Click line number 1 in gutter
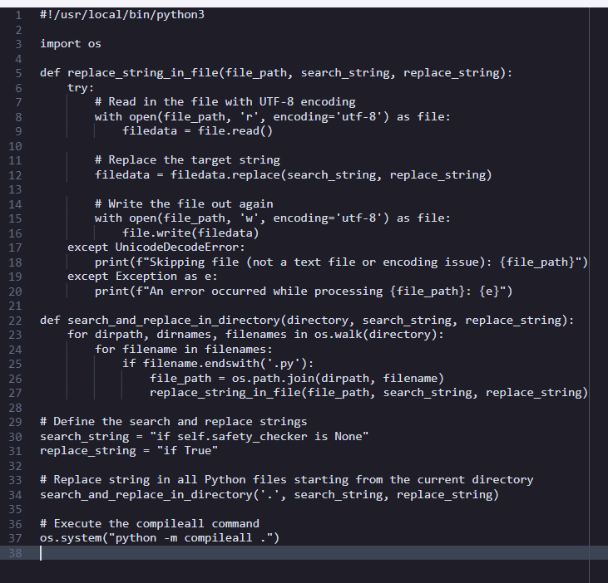 18,15
